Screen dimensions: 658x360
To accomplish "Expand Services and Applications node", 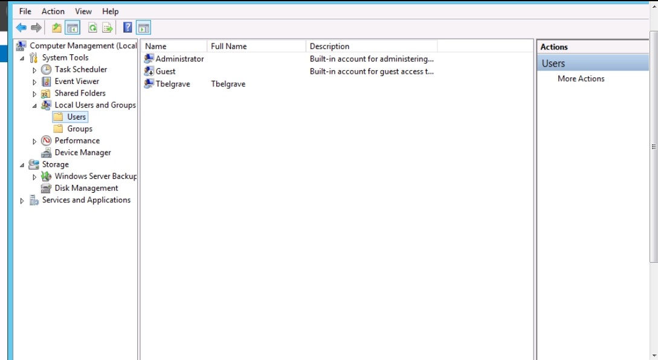I will 22,201.
